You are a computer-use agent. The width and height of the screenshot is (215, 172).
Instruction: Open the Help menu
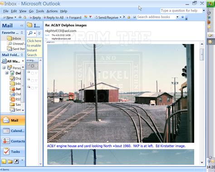(64, 11)
